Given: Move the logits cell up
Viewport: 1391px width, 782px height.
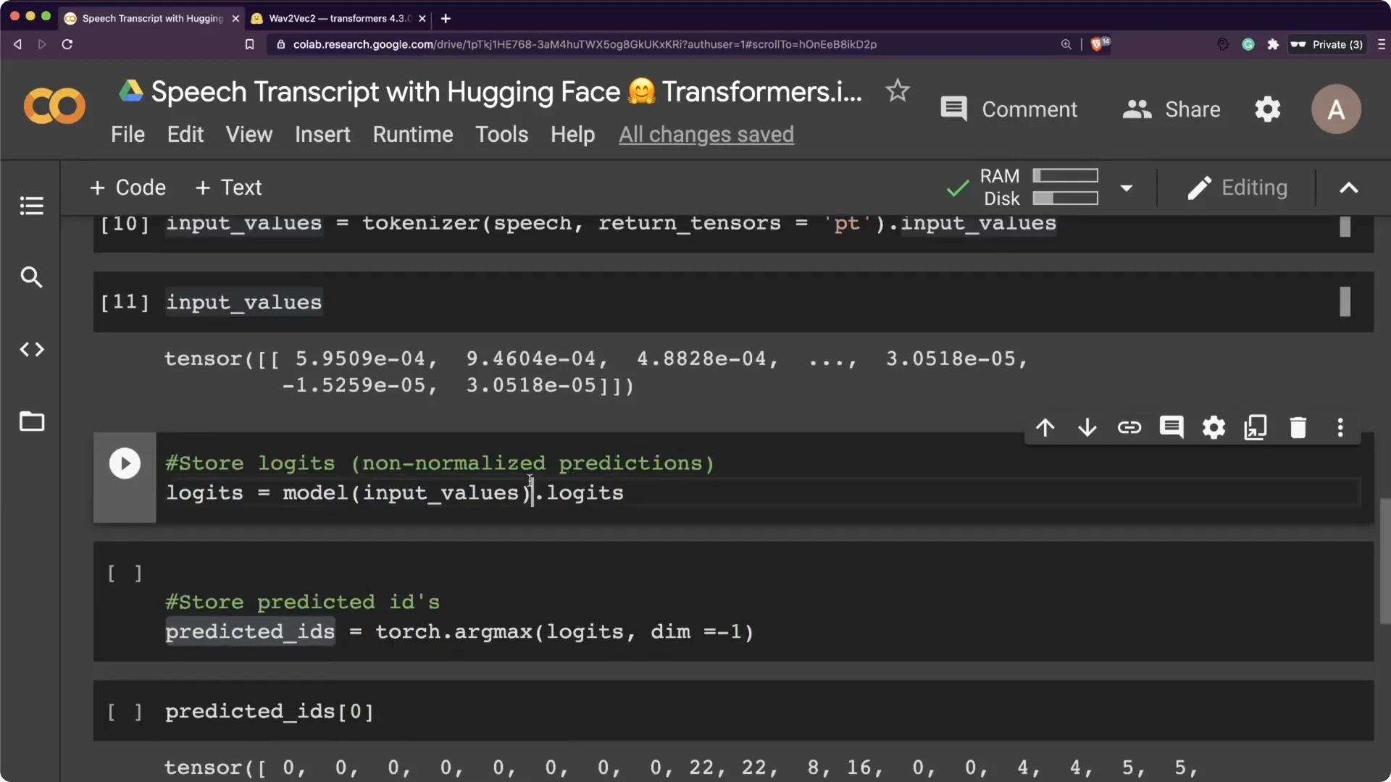Looking at the screenshot, I should tap(1045, 427).
